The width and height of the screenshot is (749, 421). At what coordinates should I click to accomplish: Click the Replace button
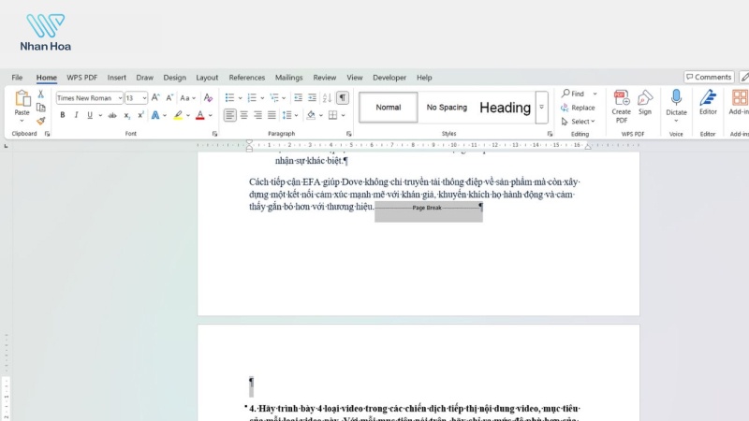578,108
